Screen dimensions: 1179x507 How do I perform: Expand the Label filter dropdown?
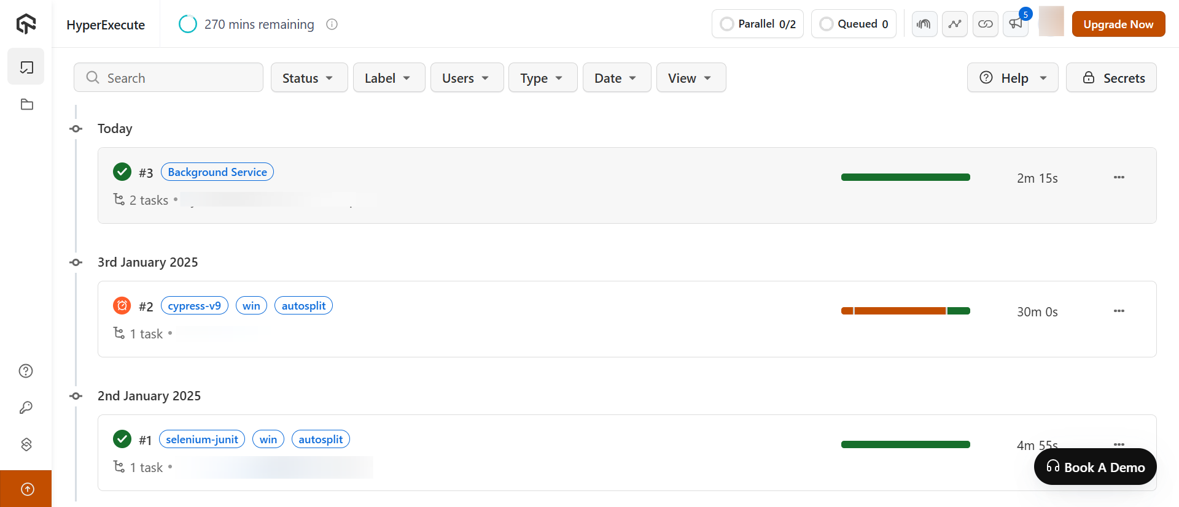coord(389,78)
